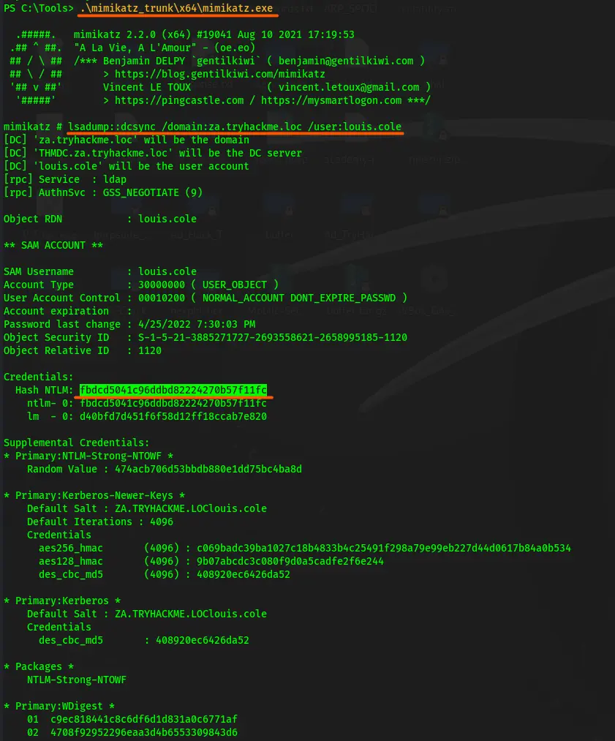Viewport: 615px width, 741px height.
Task: Click the Random Value 474acb706d53 hash
Action: (208, 470)
